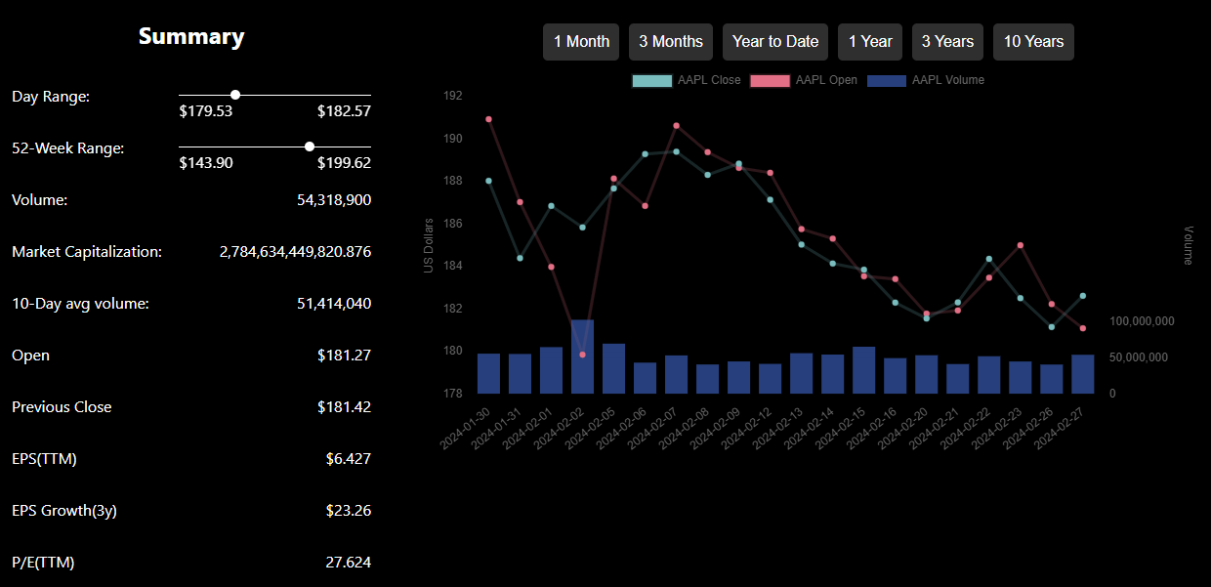Screen dimensions: 1211x587
Task: Click the Summary heading
Action: (x=191, y=37)
